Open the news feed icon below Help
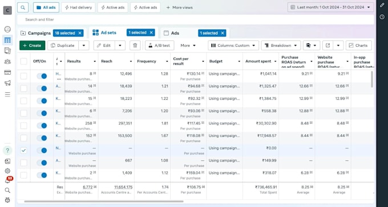 (7, 161)
